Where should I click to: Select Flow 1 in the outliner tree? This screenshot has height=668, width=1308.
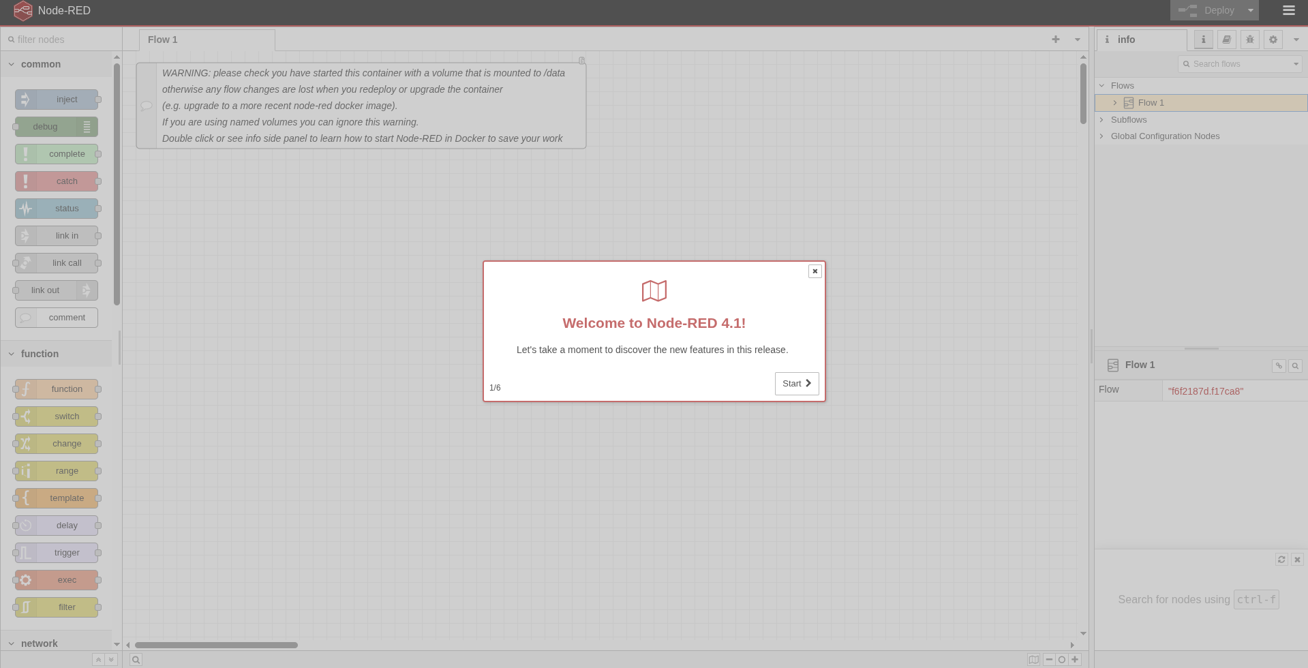point(1151,103)
